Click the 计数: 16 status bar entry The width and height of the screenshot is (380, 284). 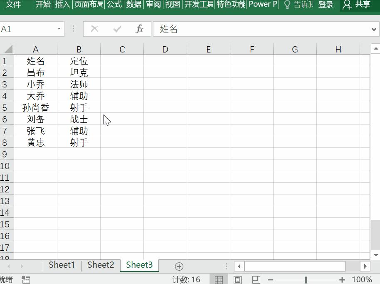[x=186, y=280]
